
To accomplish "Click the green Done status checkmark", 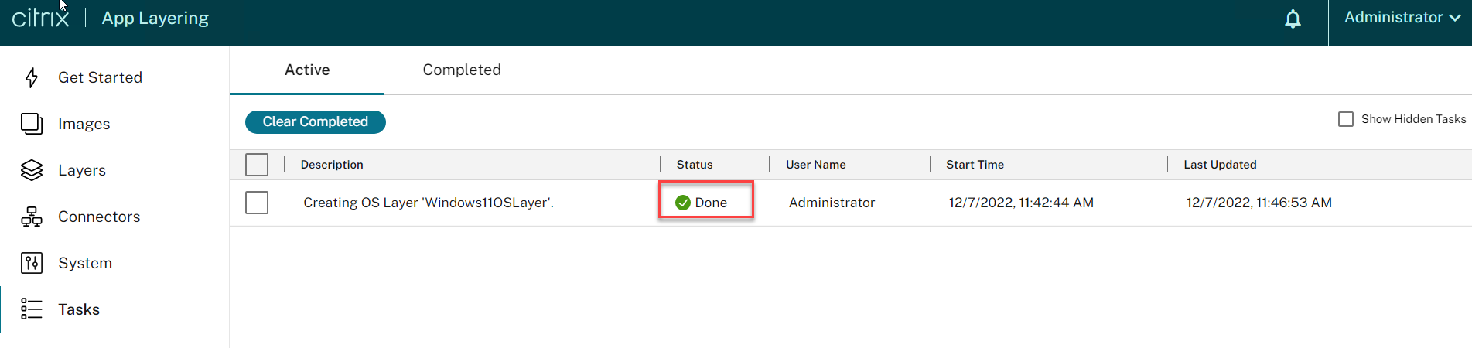I will [683, 203].
